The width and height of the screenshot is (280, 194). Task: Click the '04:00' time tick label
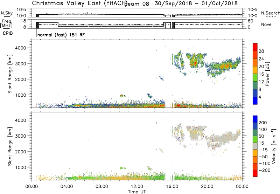(x=67, y=187)
